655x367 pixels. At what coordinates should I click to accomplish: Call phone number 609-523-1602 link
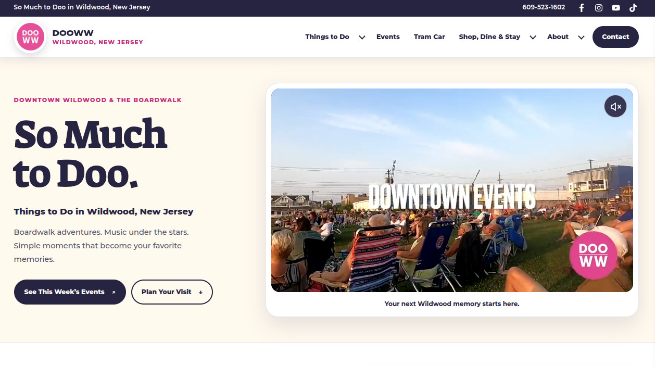click(x=544, y=7)
